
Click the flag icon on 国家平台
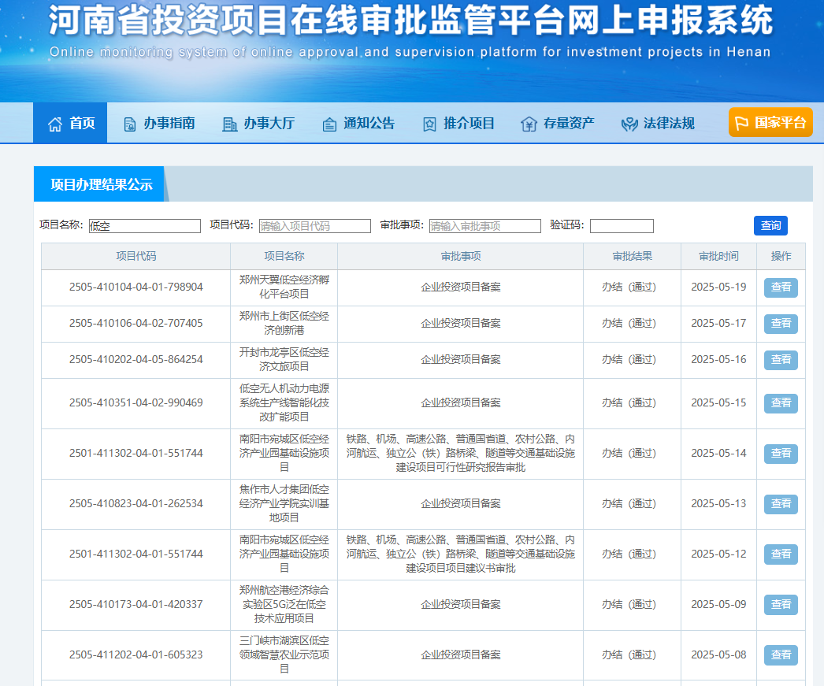tap(741, 123)
